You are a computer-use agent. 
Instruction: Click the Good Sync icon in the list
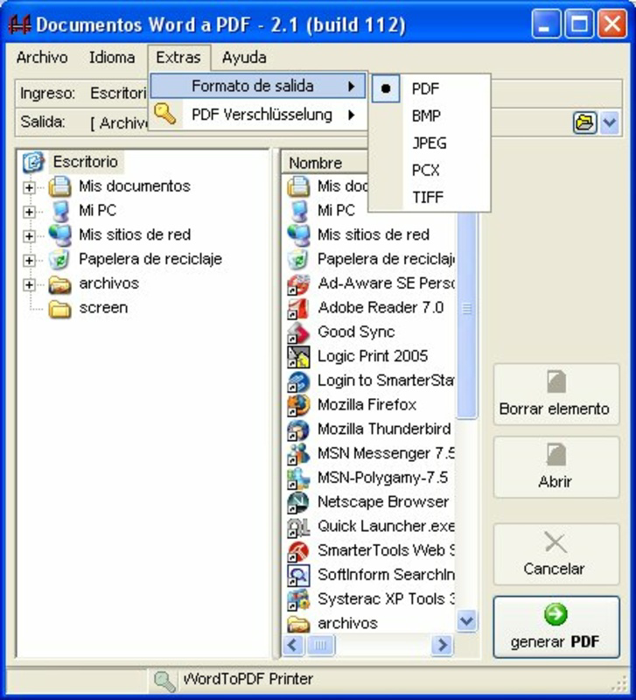[298, 332]
